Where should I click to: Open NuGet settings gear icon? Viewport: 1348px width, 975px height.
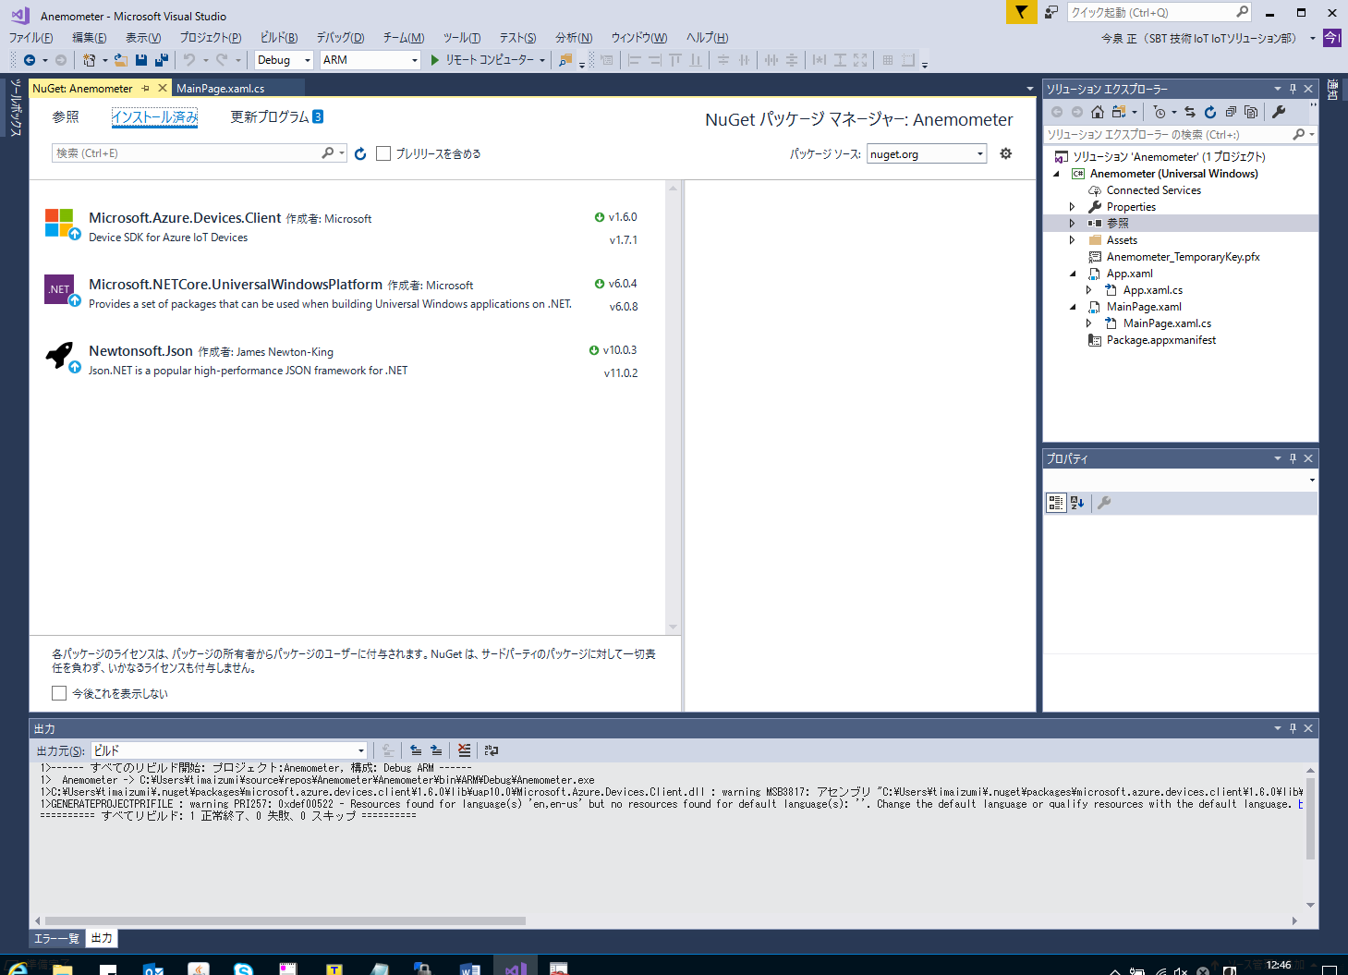(1006, 153)
